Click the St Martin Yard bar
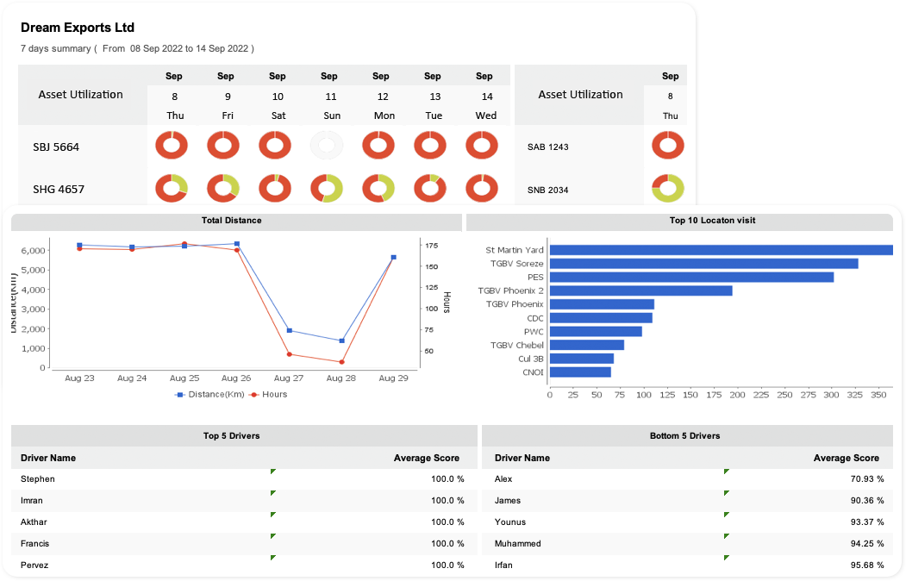 [722, 250]
